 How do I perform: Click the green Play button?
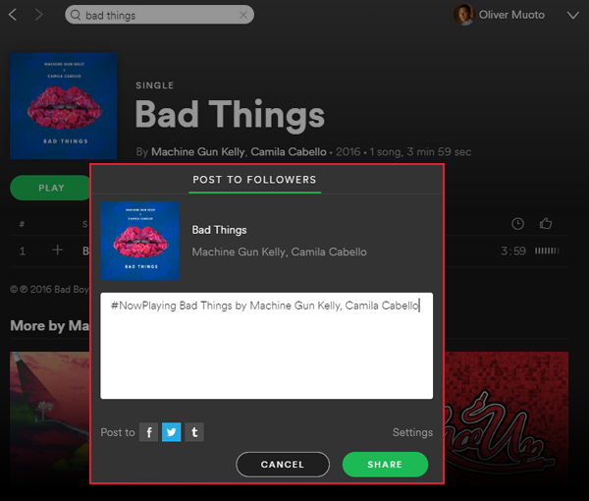[51, 188]
